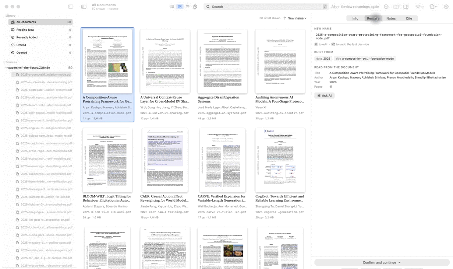Select the Auditing Anonymous AI Models thumbnail
The image size is (453, 269).
[280, 61]
